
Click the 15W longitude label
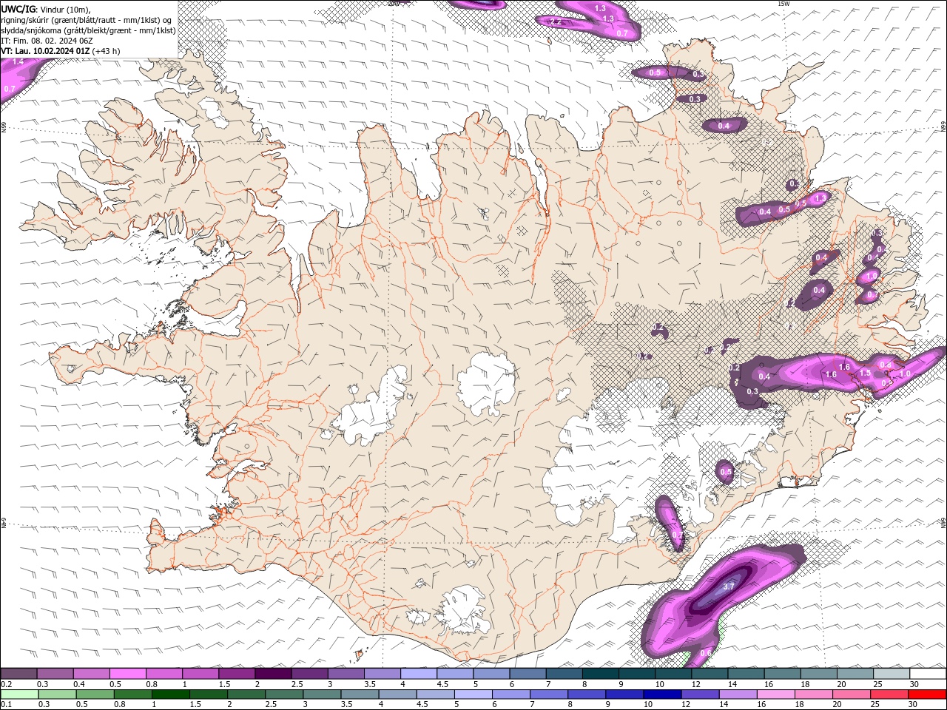pyautogui.click(x=784, y=4)
